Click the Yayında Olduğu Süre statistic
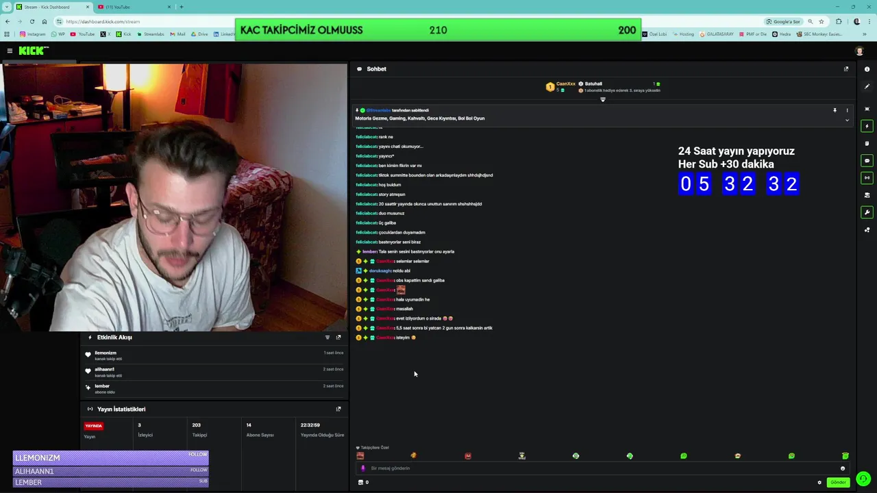The image size is (877, 493). click(322, 430)
